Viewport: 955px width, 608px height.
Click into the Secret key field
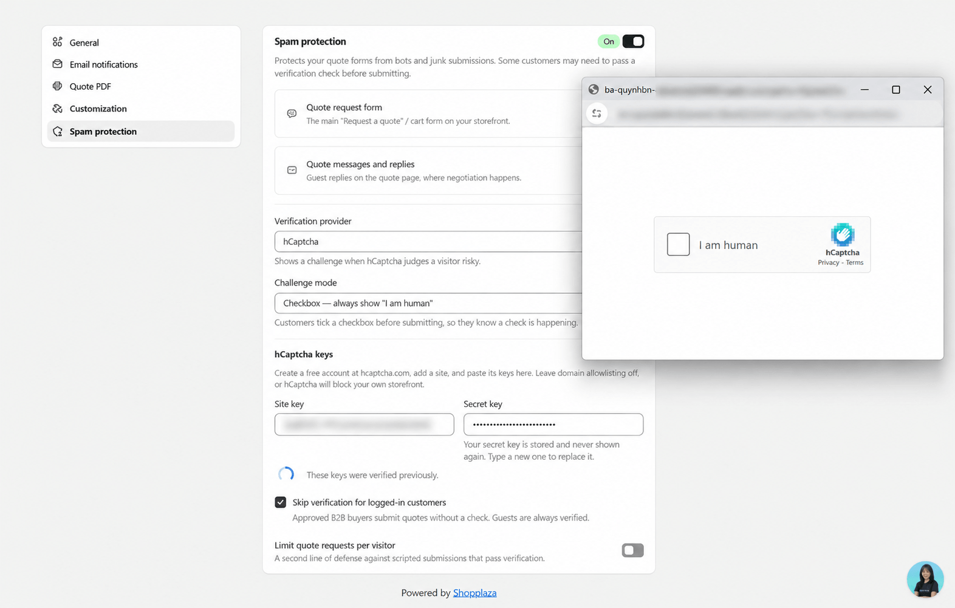pyautogui.click(x=553, y=425)
